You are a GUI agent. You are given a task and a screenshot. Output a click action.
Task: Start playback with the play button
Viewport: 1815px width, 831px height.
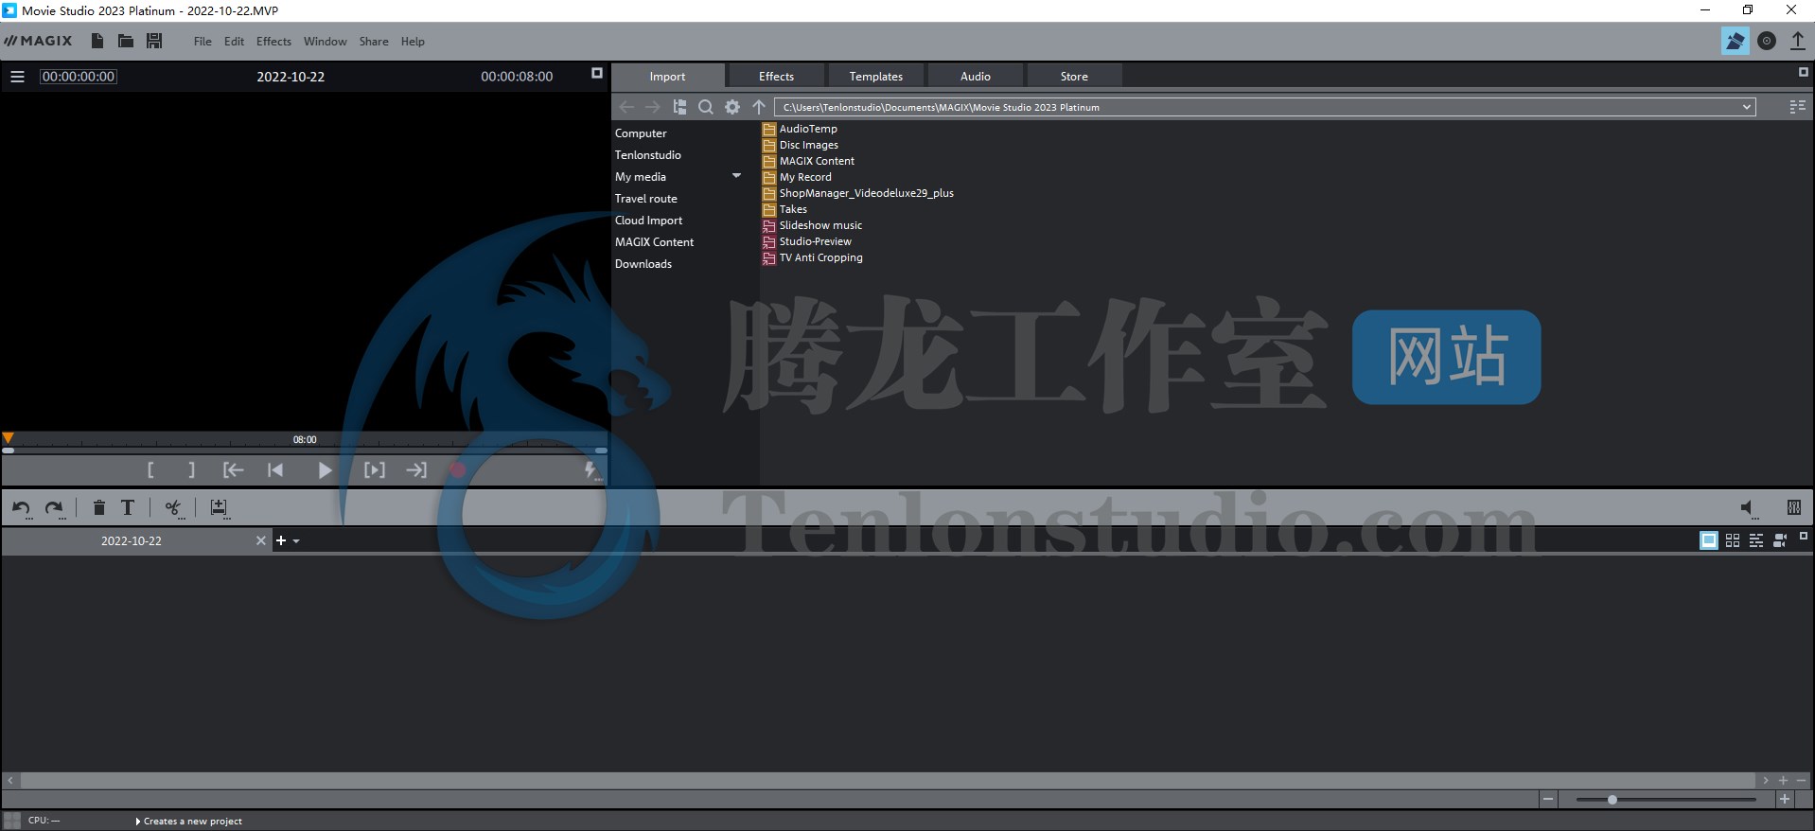pos(325,469)
